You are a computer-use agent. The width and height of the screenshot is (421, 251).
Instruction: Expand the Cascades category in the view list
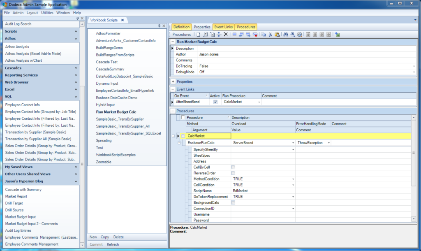41,67
